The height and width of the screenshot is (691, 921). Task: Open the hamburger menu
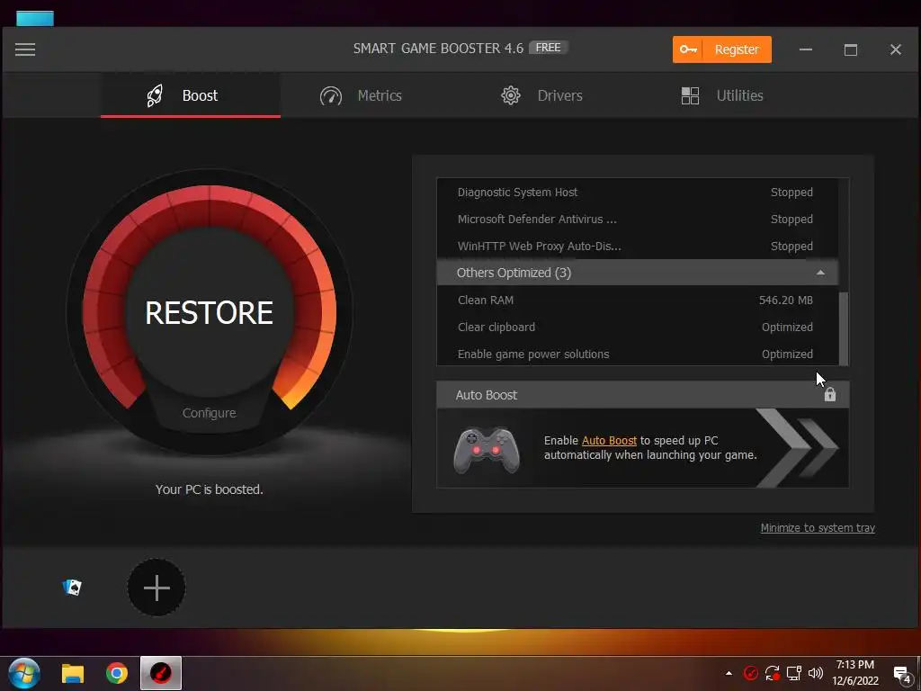tap(25, 49)
